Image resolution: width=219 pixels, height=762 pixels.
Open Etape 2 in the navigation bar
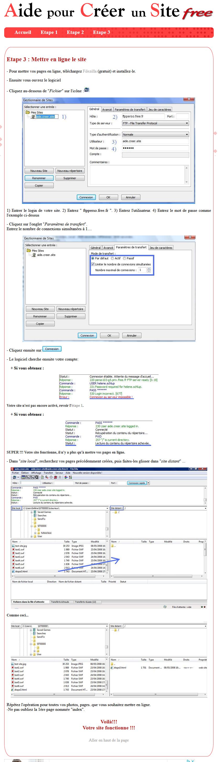pyautogui.click(x=75, y=32)
